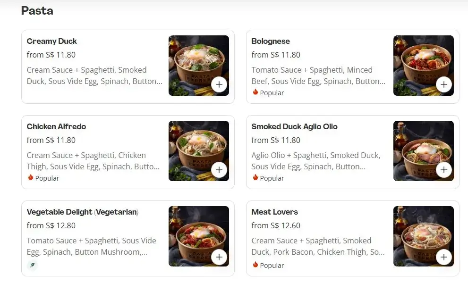Click the Pasta section heading
The height and width of the screenshot is (283, 468).
point(37,11)
